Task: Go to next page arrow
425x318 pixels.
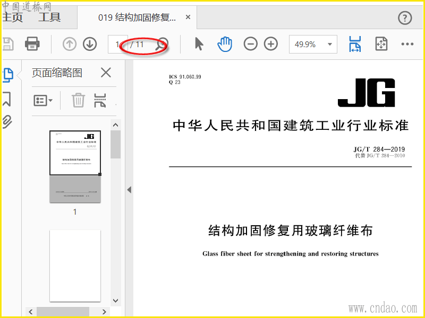Action: click(90, 44)
